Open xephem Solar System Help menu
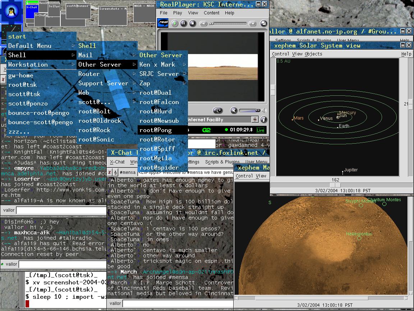Viewport: 414px width, 311px height. coord(406,54)
